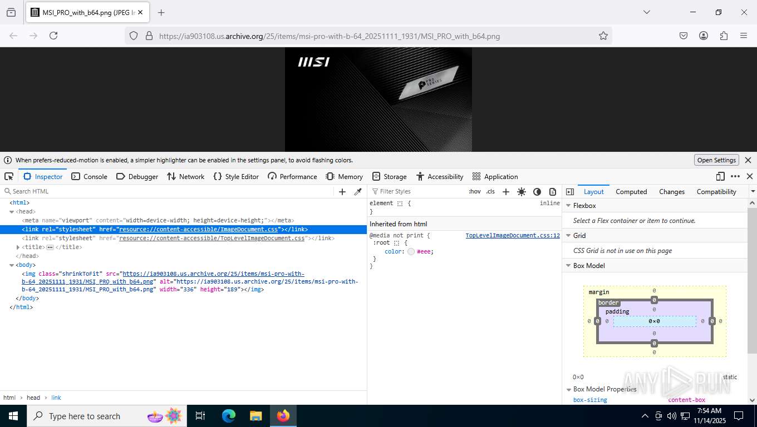Open the #eee color swatch
Screen dimensions: 757x427
[411, 251]
